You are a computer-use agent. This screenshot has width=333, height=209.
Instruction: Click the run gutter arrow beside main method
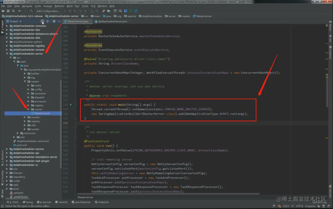click(x=71, y=105)
